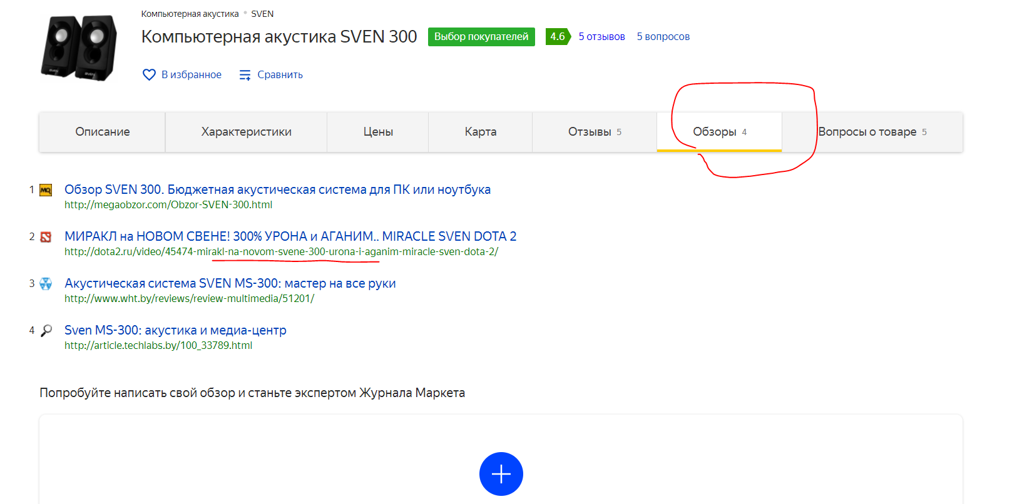The image size is (1022, 504).
Task: Click the '5 вопросов' link in header
Action: pyautogui.click(x=663, y=37)
